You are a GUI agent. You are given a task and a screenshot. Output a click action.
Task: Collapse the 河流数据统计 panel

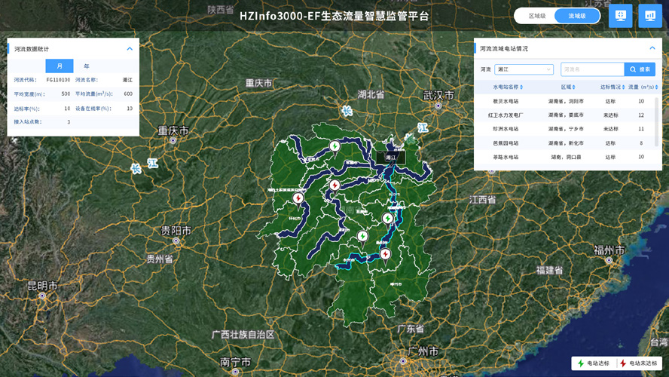(x=130, y=49)
